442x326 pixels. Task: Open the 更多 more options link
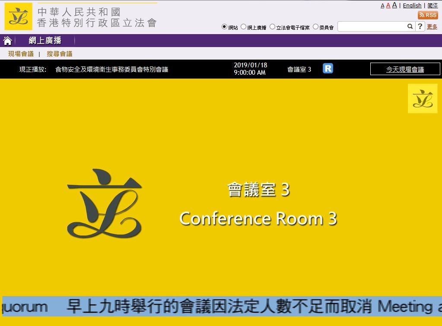coord(432,26)
